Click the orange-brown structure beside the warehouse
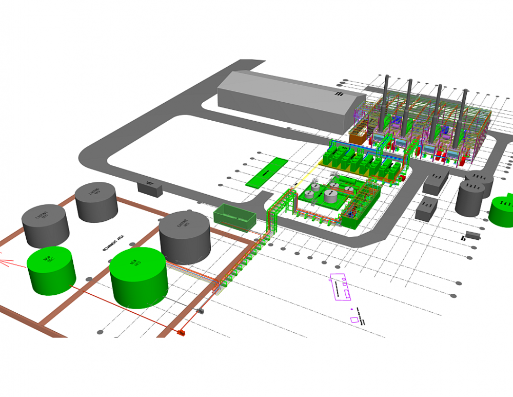Screen dimensions: 513x397 (x=359, y=135)
